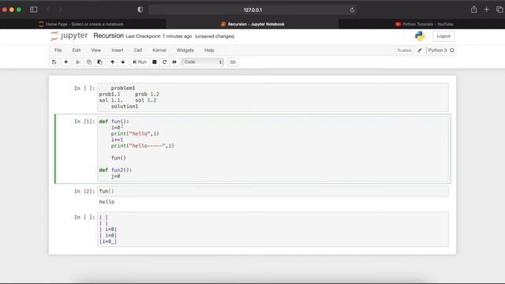Click the edit pencil indicator icon
Screen dimensions: 505x284
pos(420,50)
